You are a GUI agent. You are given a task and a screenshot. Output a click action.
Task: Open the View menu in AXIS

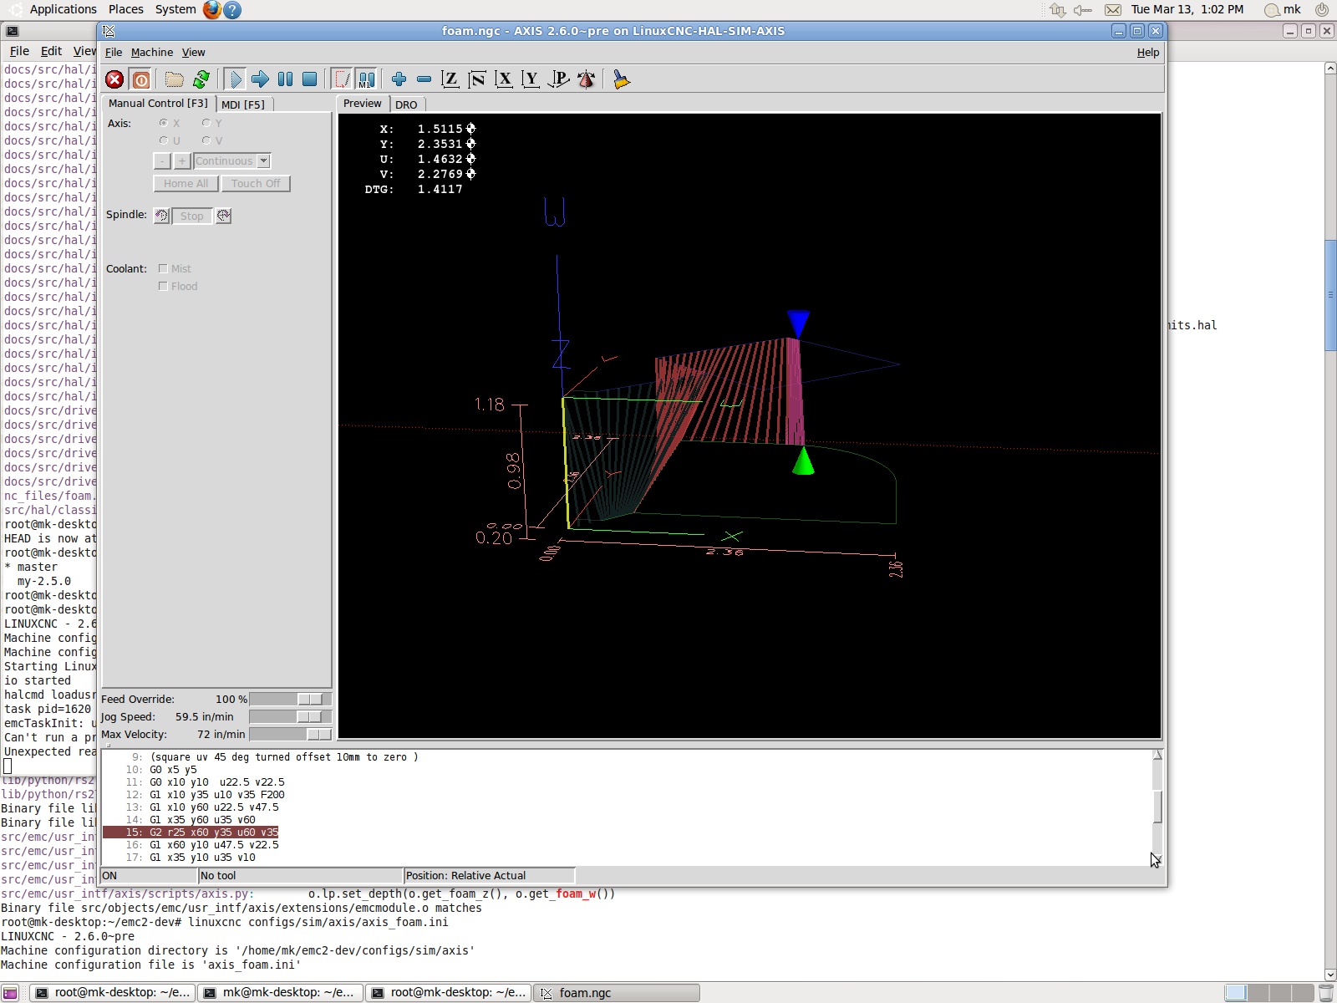(193, 52)
